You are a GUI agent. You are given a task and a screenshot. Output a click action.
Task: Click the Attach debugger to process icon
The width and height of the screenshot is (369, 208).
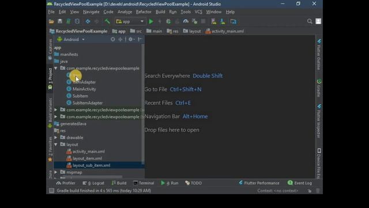click(x=195, y=21)
